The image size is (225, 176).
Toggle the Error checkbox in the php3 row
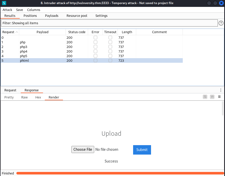click(95, 47)
